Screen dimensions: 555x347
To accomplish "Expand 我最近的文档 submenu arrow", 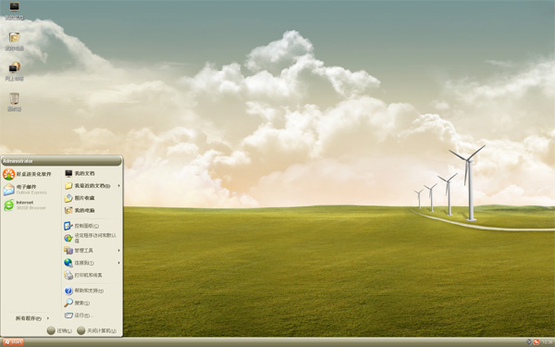I will tap(119, 186).
